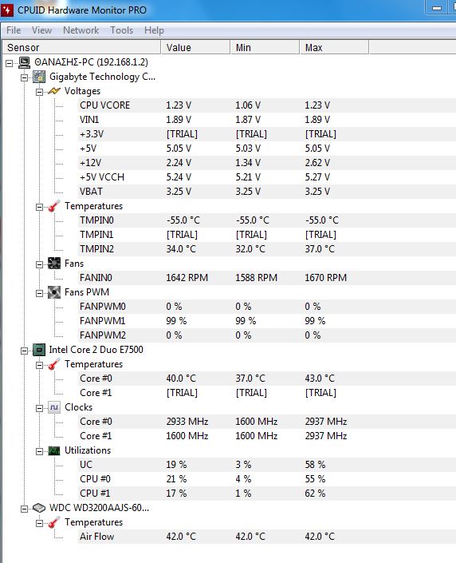Select the Fans icon

click(x=54, y=264)
